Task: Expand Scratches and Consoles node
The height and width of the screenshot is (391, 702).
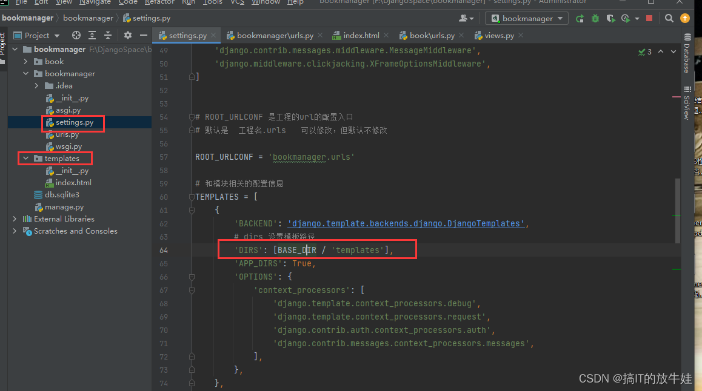Action: pos(15,231)
